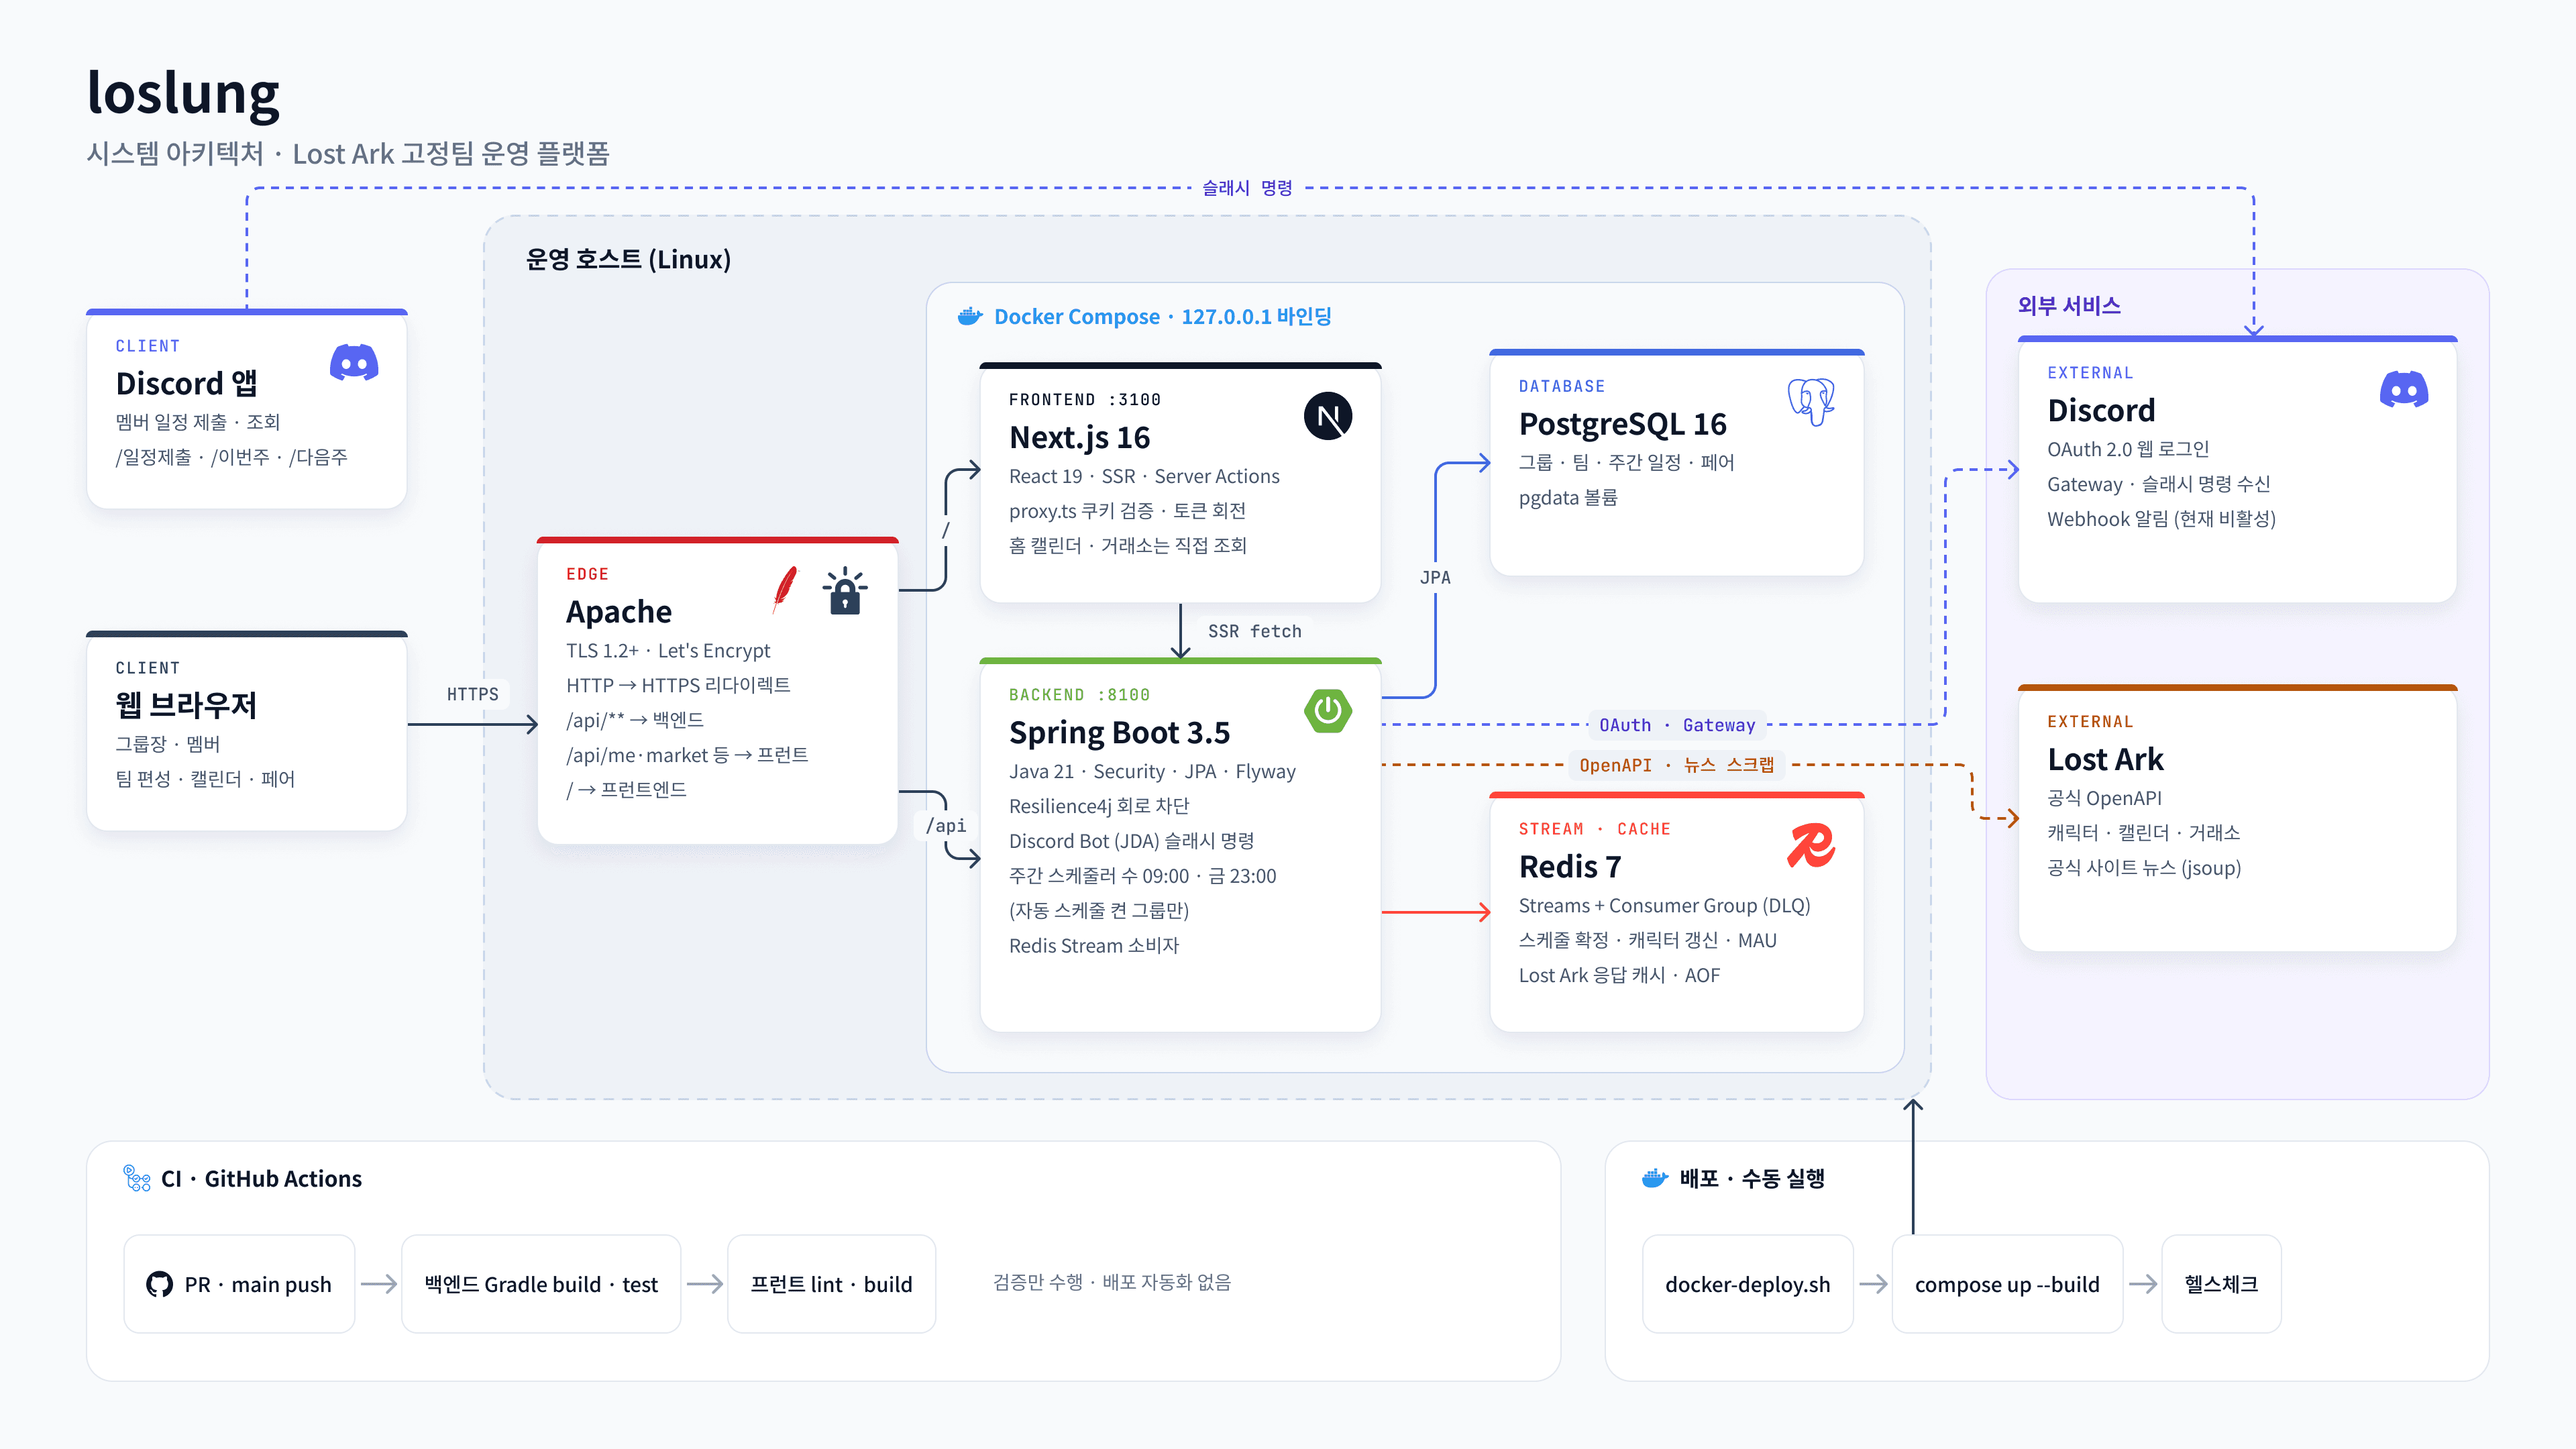Click the HTTPS connector label
The image size is (2576, 1449).
pyautogui.click(x=472, y=694)
